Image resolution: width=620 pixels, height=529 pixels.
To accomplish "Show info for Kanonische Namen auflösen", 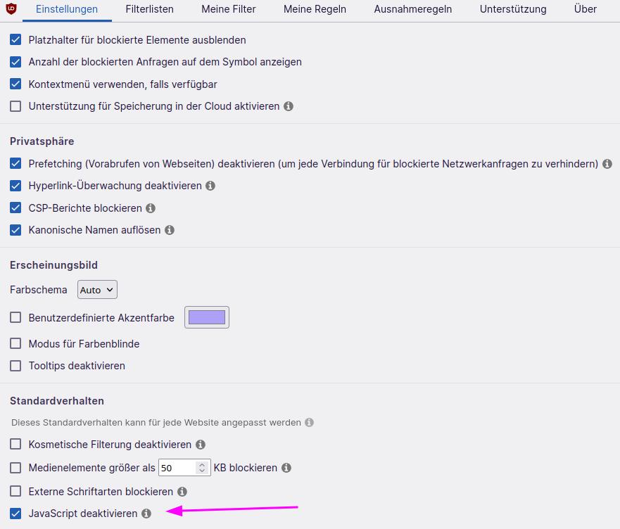I will coord(170,230).
